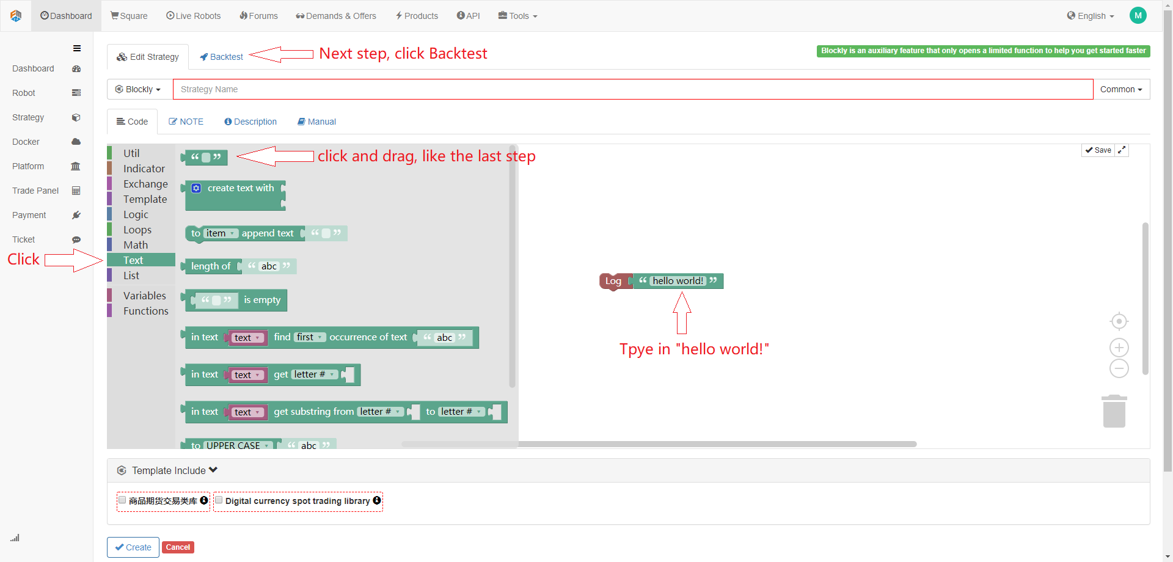
Task: Open Live Robots in top navigation
Action: coord(194,16)
